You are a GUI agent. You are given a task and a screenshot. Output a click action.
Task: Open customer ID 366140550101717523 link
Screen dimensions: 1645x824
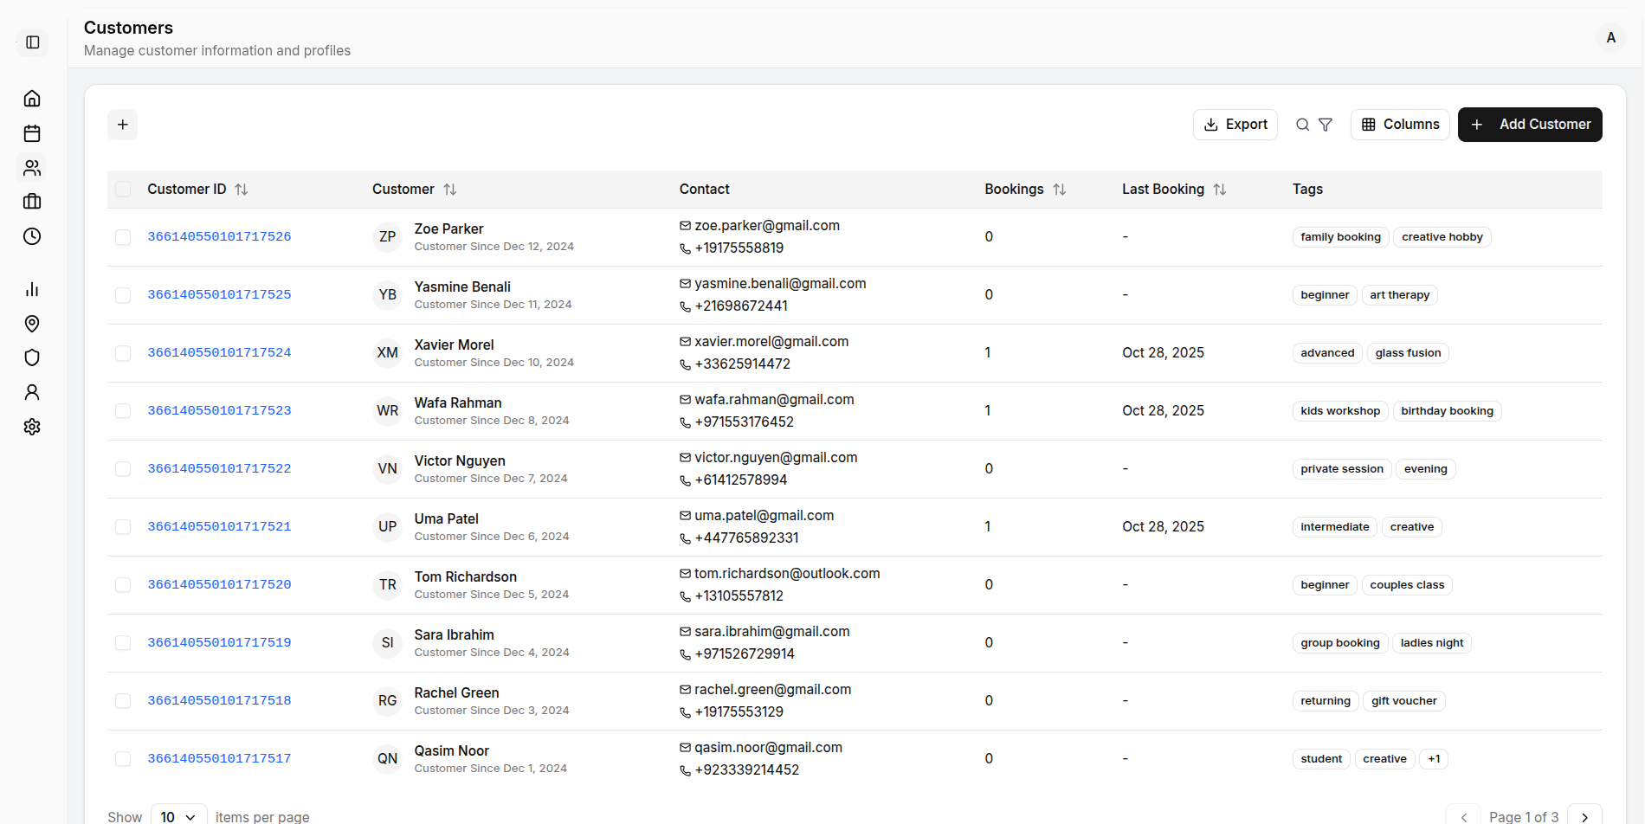click(x=219, y=411)
